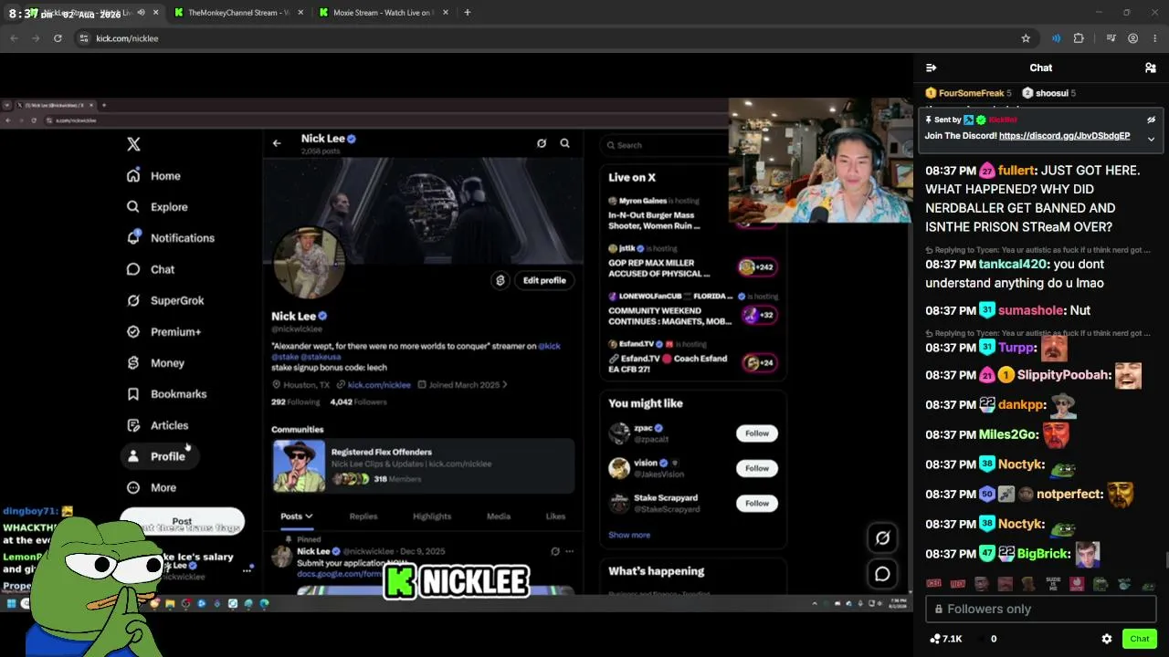Expand the Joined March 2025 chevron
The width and height of the screenshot is (1169, 657).
[x=504, y=385]
